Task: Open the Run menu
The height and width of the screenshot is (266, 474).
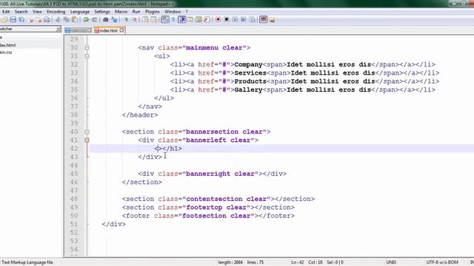Action: pyautogui.click(x=136, y=12)
